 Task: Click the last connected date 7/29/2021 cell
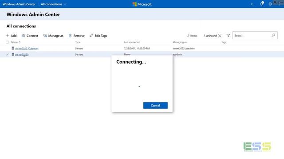click(137, 48)
